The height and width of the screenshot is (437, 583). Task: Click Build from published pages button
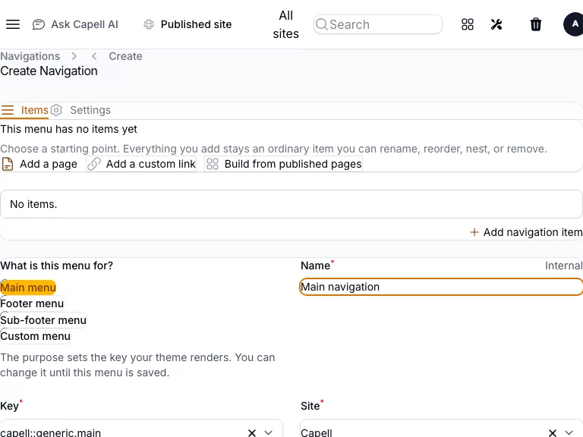[x=284, y=164]
